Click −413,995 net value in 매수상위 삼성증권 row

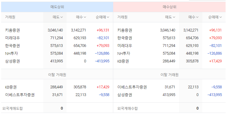[215, 95]
